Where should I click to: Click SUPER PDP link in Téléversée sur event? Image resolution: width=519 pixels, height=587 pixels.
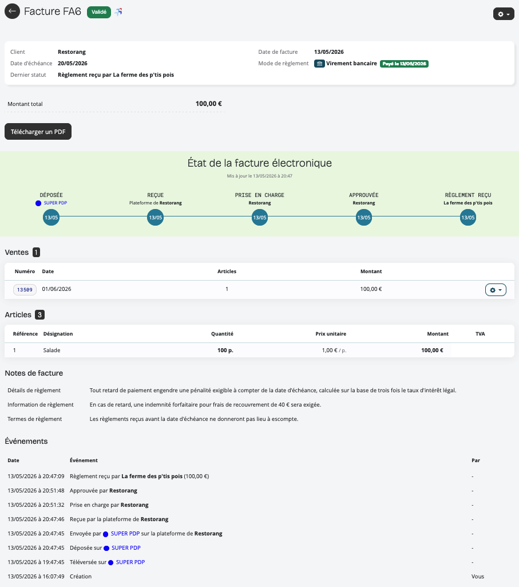pyautogui.click(x=130, y=562)
